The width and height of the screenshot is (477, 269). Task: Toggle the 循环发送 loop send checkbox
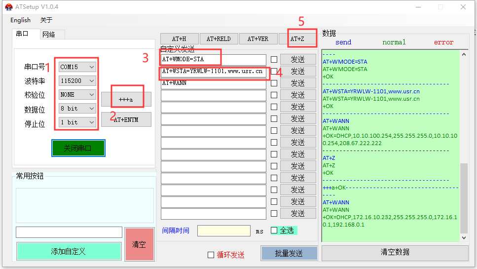(x=211, y=255)
